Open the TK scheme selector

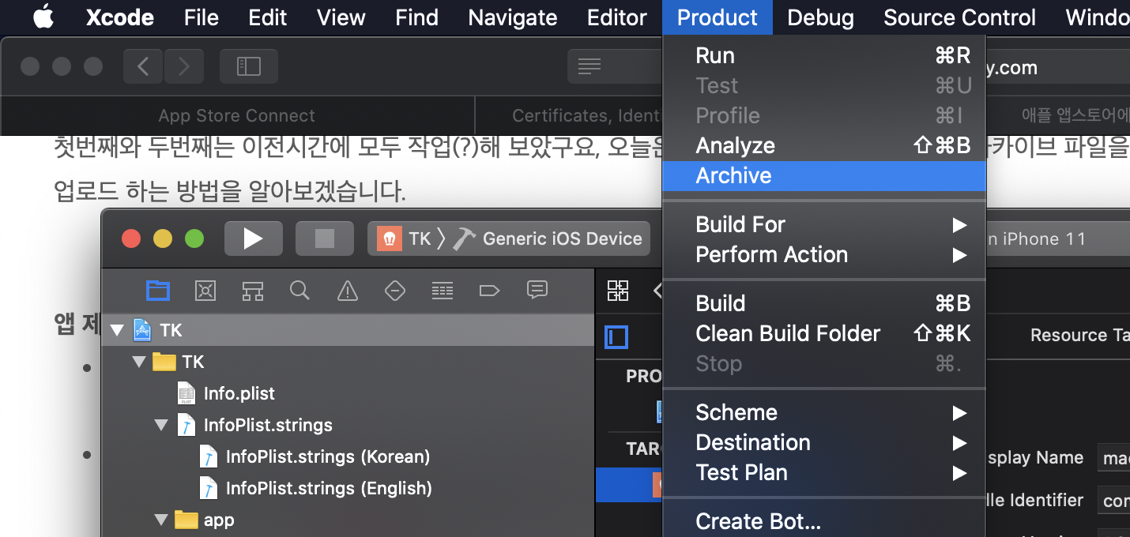(405, 238)
